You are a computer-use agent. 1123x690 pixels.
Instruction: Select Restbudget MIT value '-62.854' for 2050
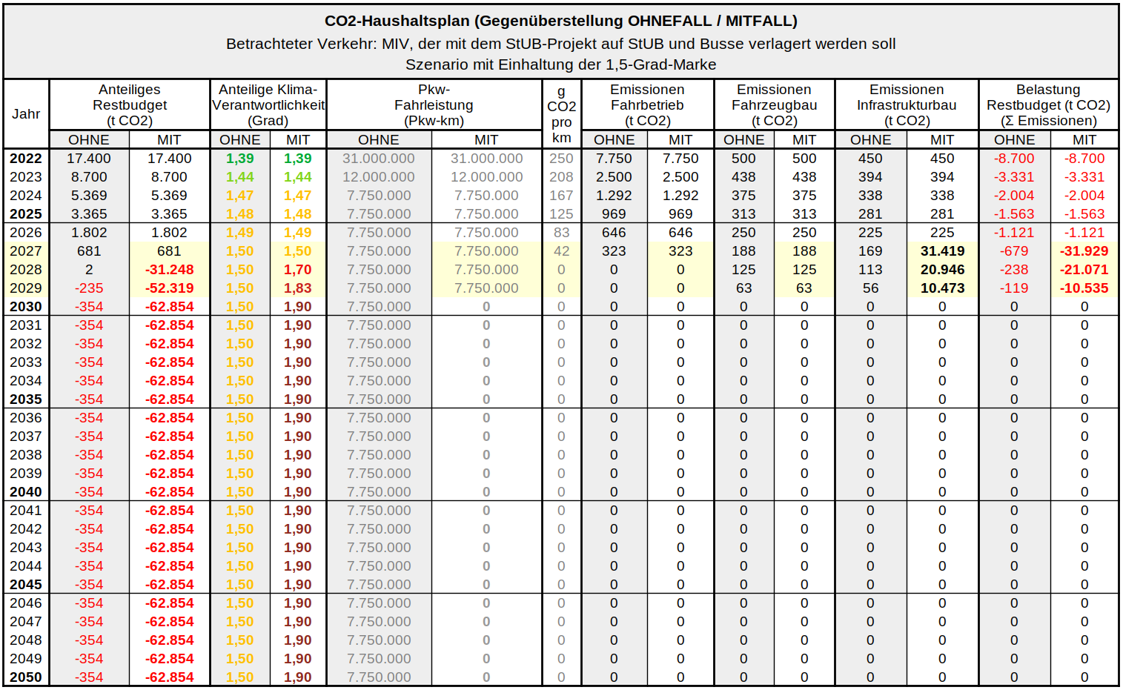(x=169, y=677)
